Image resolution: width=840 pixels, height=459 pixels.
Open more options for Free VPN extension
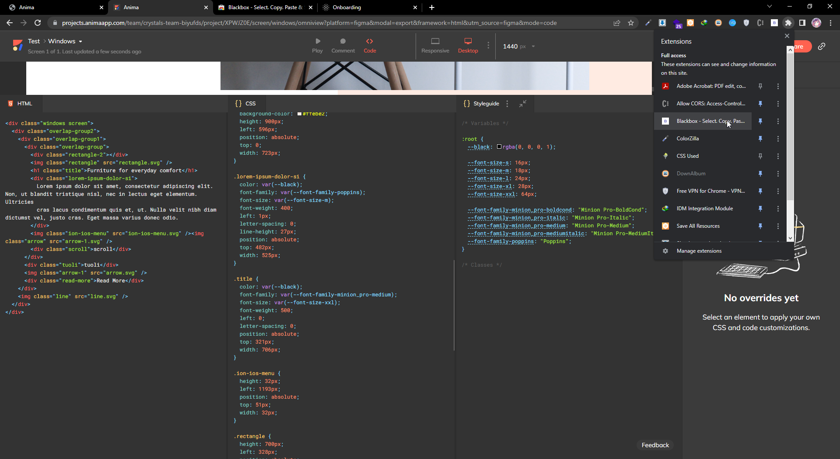click(778, 191)
